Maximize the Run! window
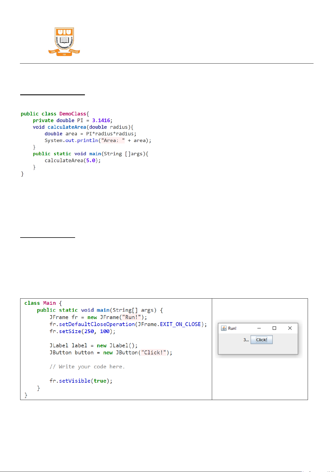The image size is (334, 472). click(x=274, y=328)
